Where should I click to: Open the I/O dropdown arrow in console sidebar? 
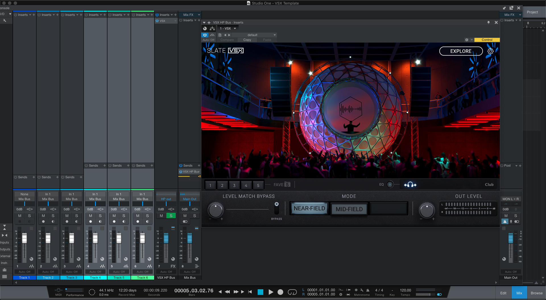pos(10,14)
